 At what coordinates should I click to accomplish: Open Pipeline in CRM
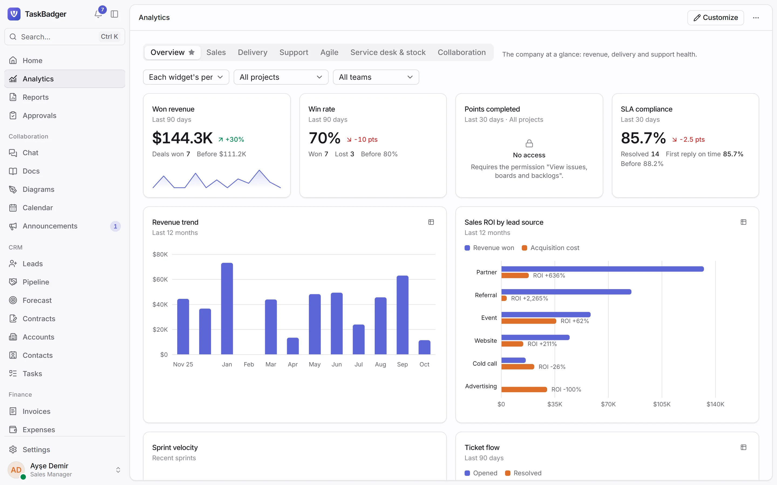[64, 282]
